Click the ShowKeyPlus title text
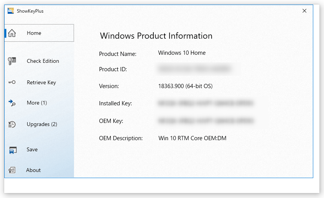 (x=30, y=11)
